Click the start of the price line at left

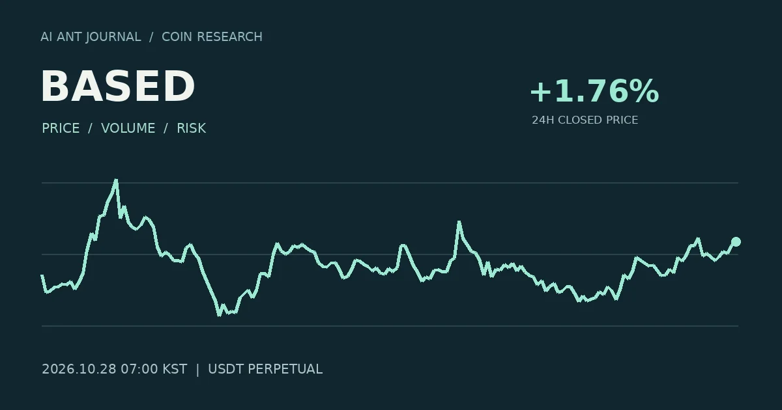pos(42,276)
